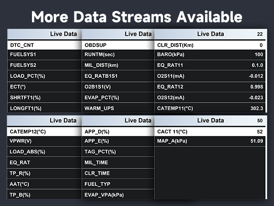
Task: Select the CACT 11(°C) row
Action: [x=210, y=131]
